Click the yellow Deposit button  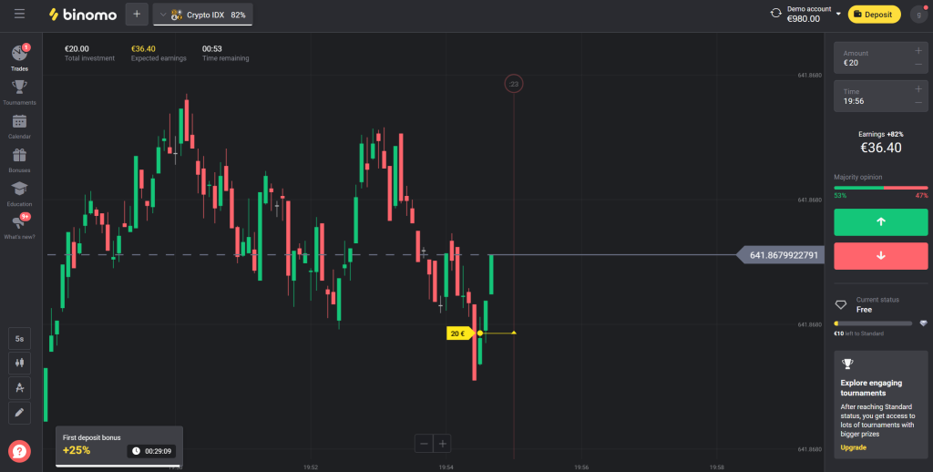873,15
